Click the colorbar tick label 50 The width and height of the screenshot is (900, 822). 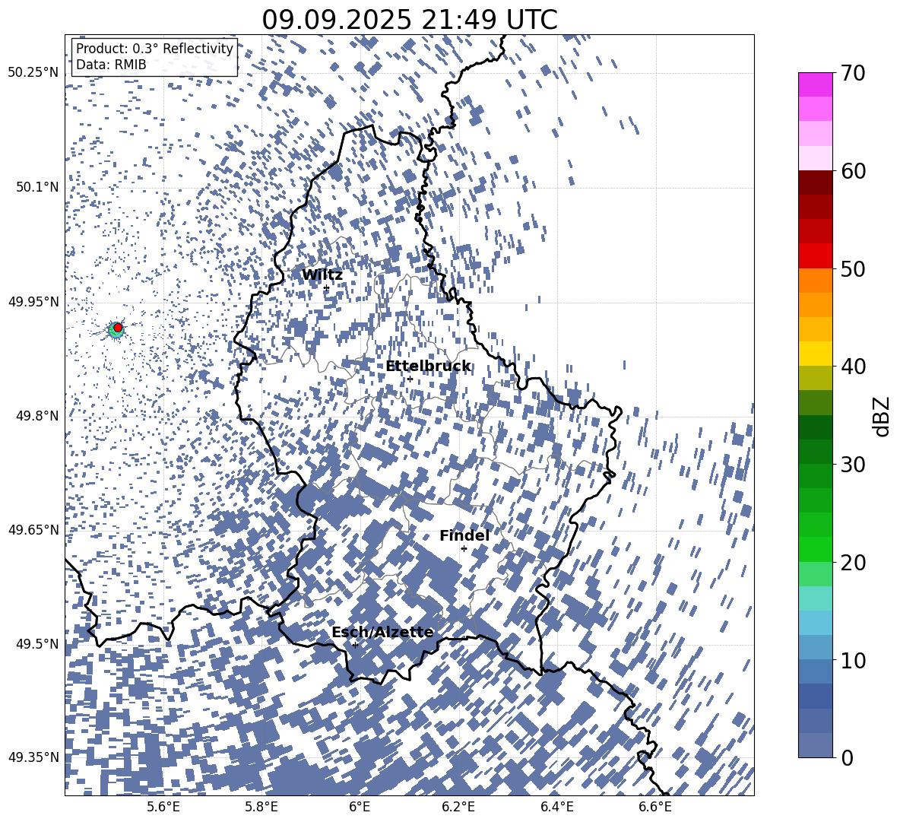(x=853, y=269)
